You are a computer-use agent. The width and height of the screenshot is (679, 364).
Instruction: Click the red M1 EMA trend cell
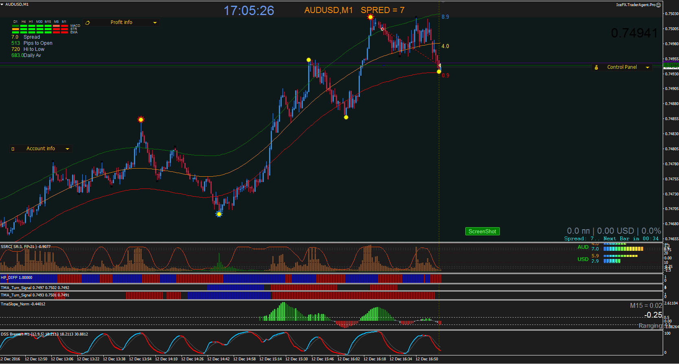point(64,32)
